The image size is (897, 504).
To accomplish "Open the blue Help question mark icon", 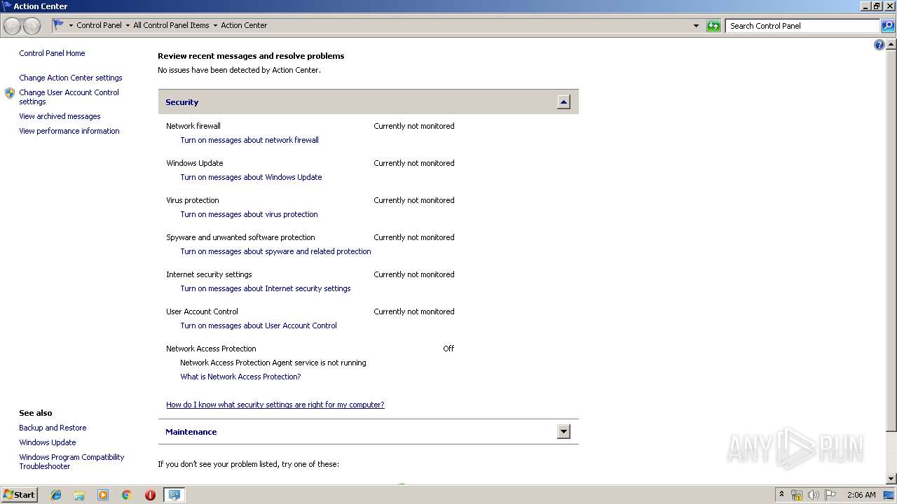I will click(x=879, y=45).
